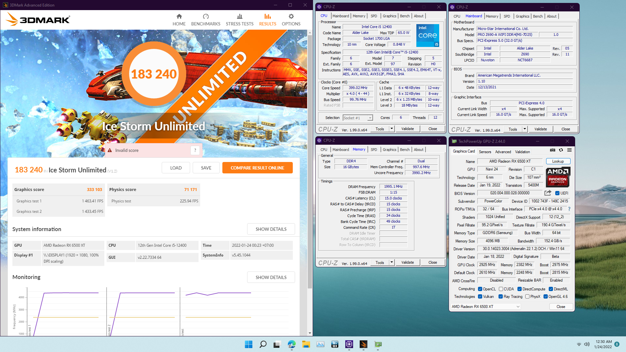This screenshot has width=626, height=352.
Task: Open the GPU-Z hamburger menu
Action: tap(569, 150)
